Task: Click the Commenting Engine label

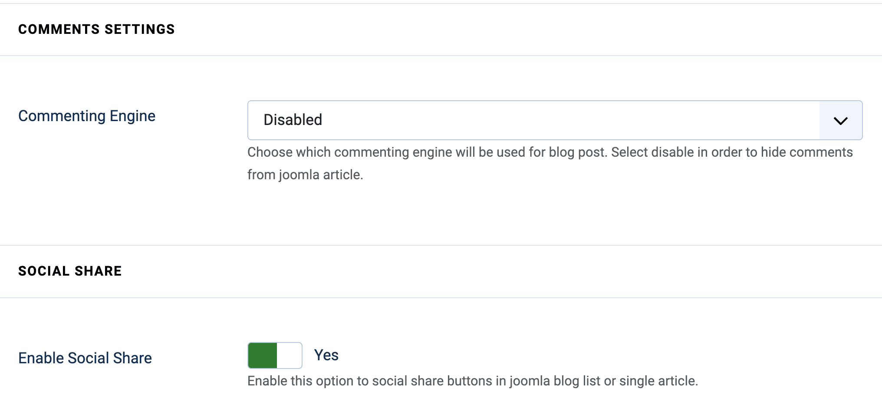Action: click(86, 115)
